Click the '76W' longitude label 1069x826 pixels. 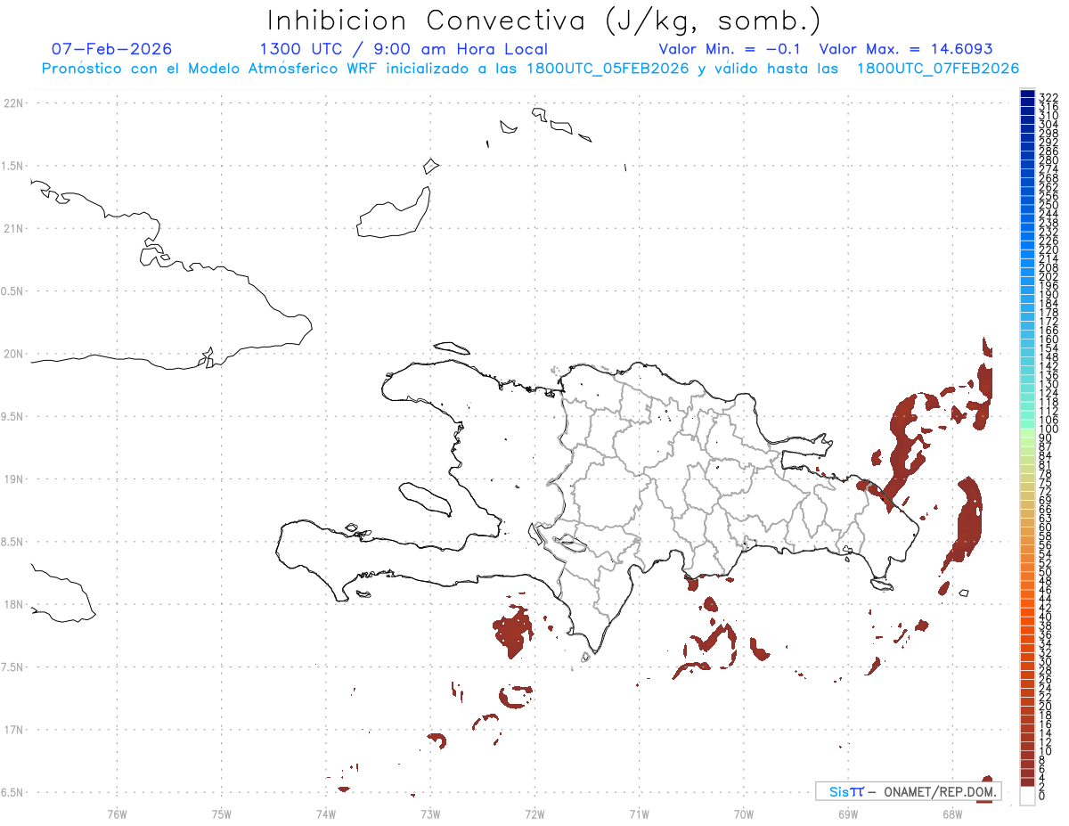117,813
